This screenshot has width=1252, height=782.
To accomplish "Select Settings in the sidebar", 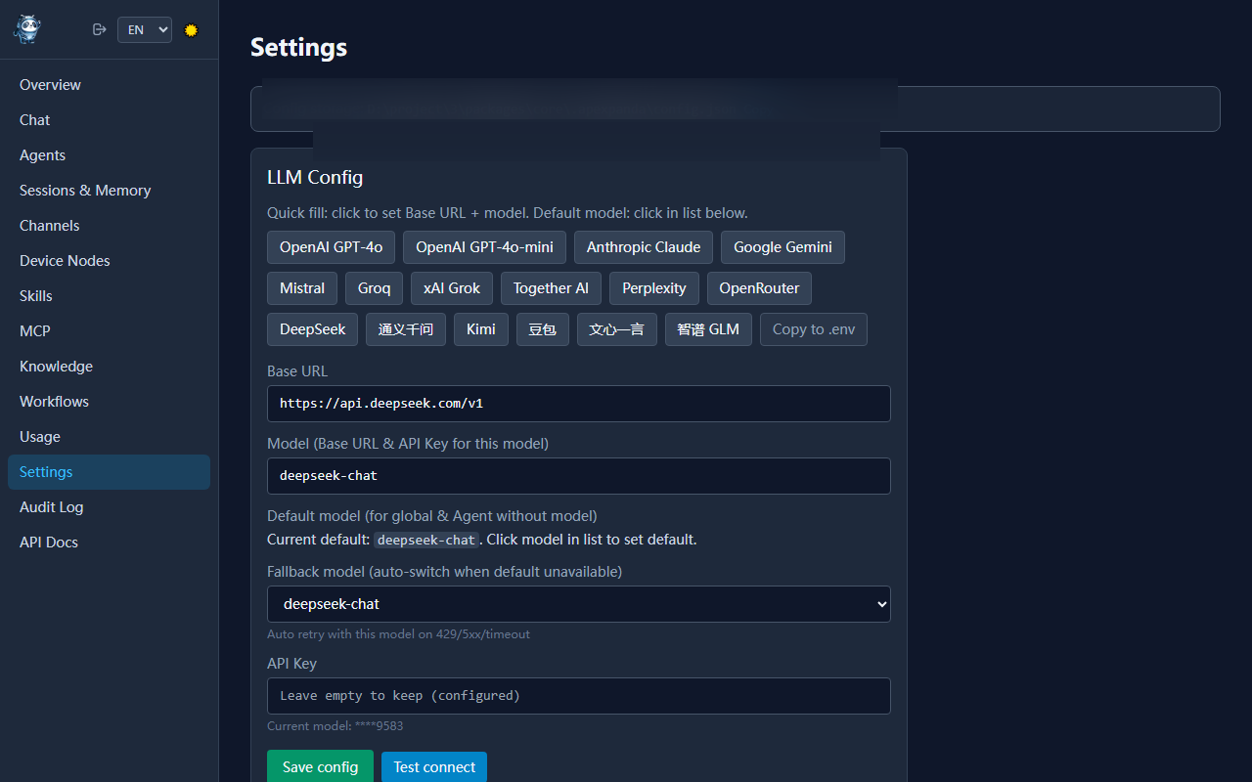I will point(109,472).
